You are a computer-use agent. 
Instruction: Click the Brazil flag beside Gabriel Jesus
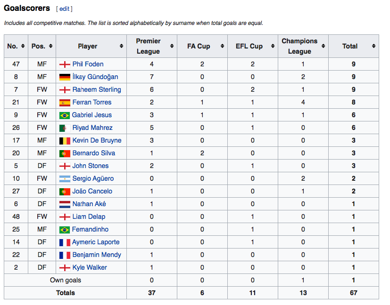[x=65, y=115]
